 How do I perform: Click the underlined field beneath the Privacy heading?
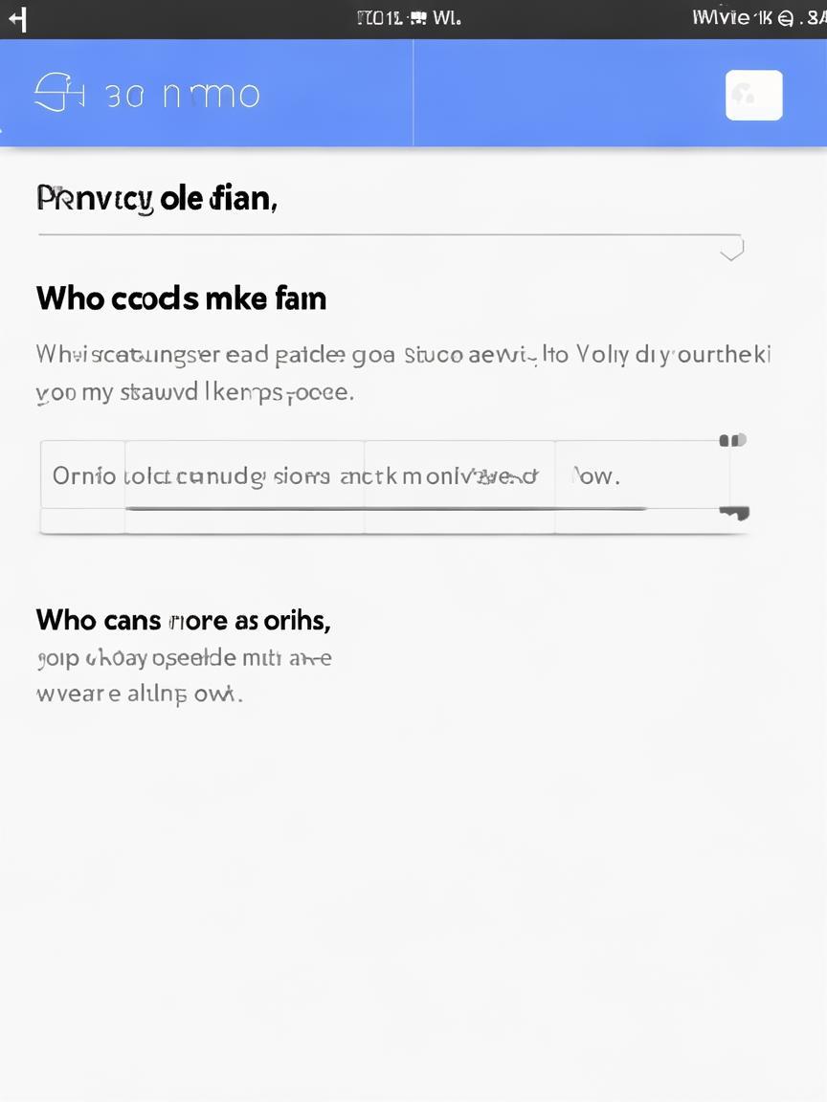point(389,233)
